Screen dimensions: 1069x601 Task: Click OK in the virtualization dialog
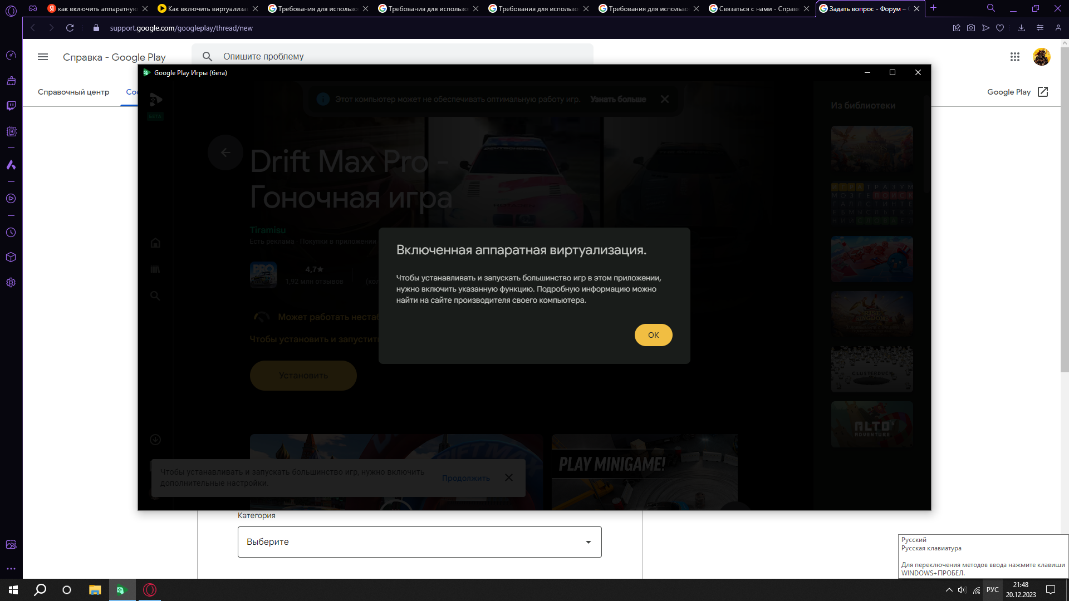(x=653, y=335)
